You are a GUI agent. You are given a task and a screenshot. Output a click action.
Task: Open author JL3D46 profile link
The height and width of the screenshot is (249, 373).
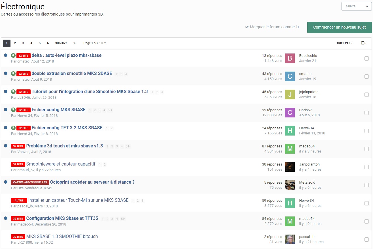click(x=24, y=97)
